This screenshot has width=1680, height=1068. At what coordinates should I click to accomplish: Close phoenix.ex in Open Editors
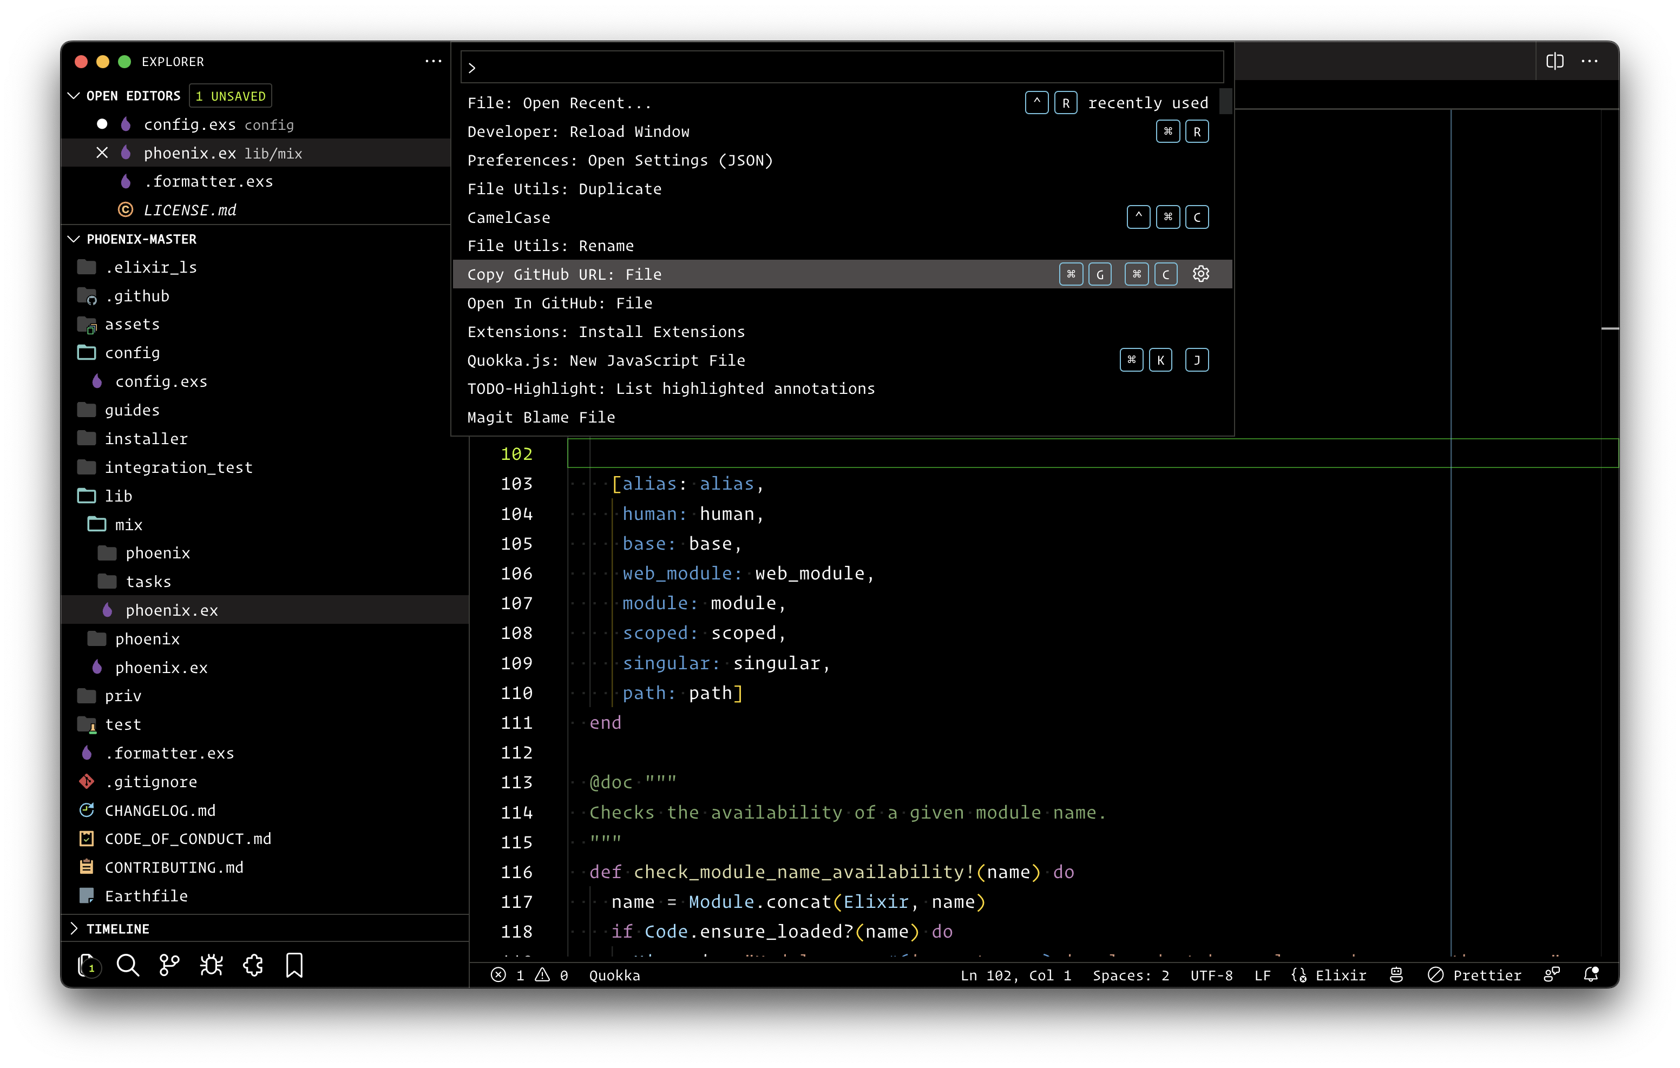[x=102, y=153]
